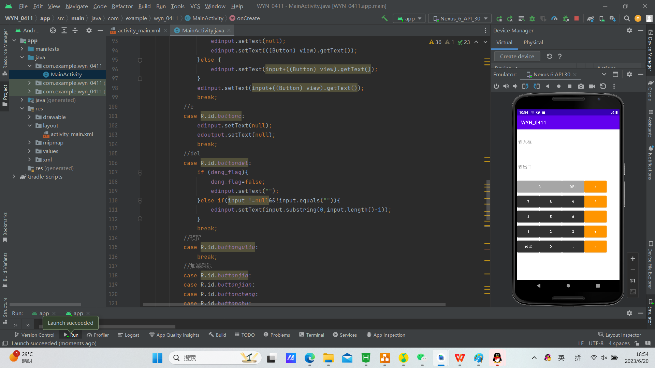The height and width of the screenshot is (368, 655).
Task: Click the Search Everywhere magnifier icon
Action: click(627, 18)
